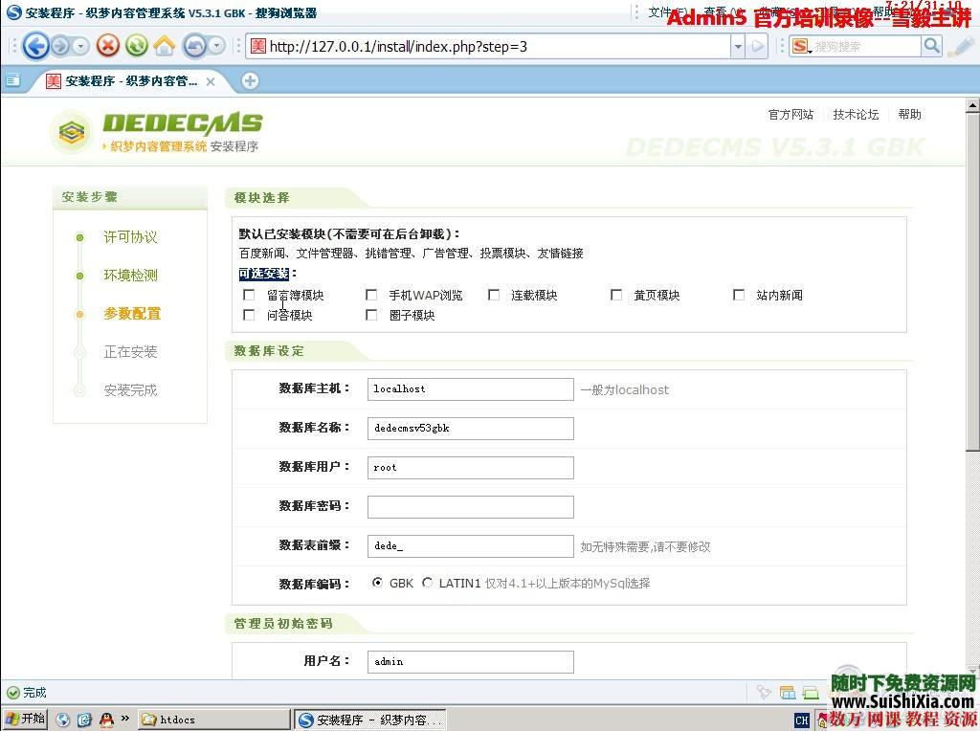Screen dimensions: 980x731
Task: Click the Back navigation arrow
Action: 35,46
